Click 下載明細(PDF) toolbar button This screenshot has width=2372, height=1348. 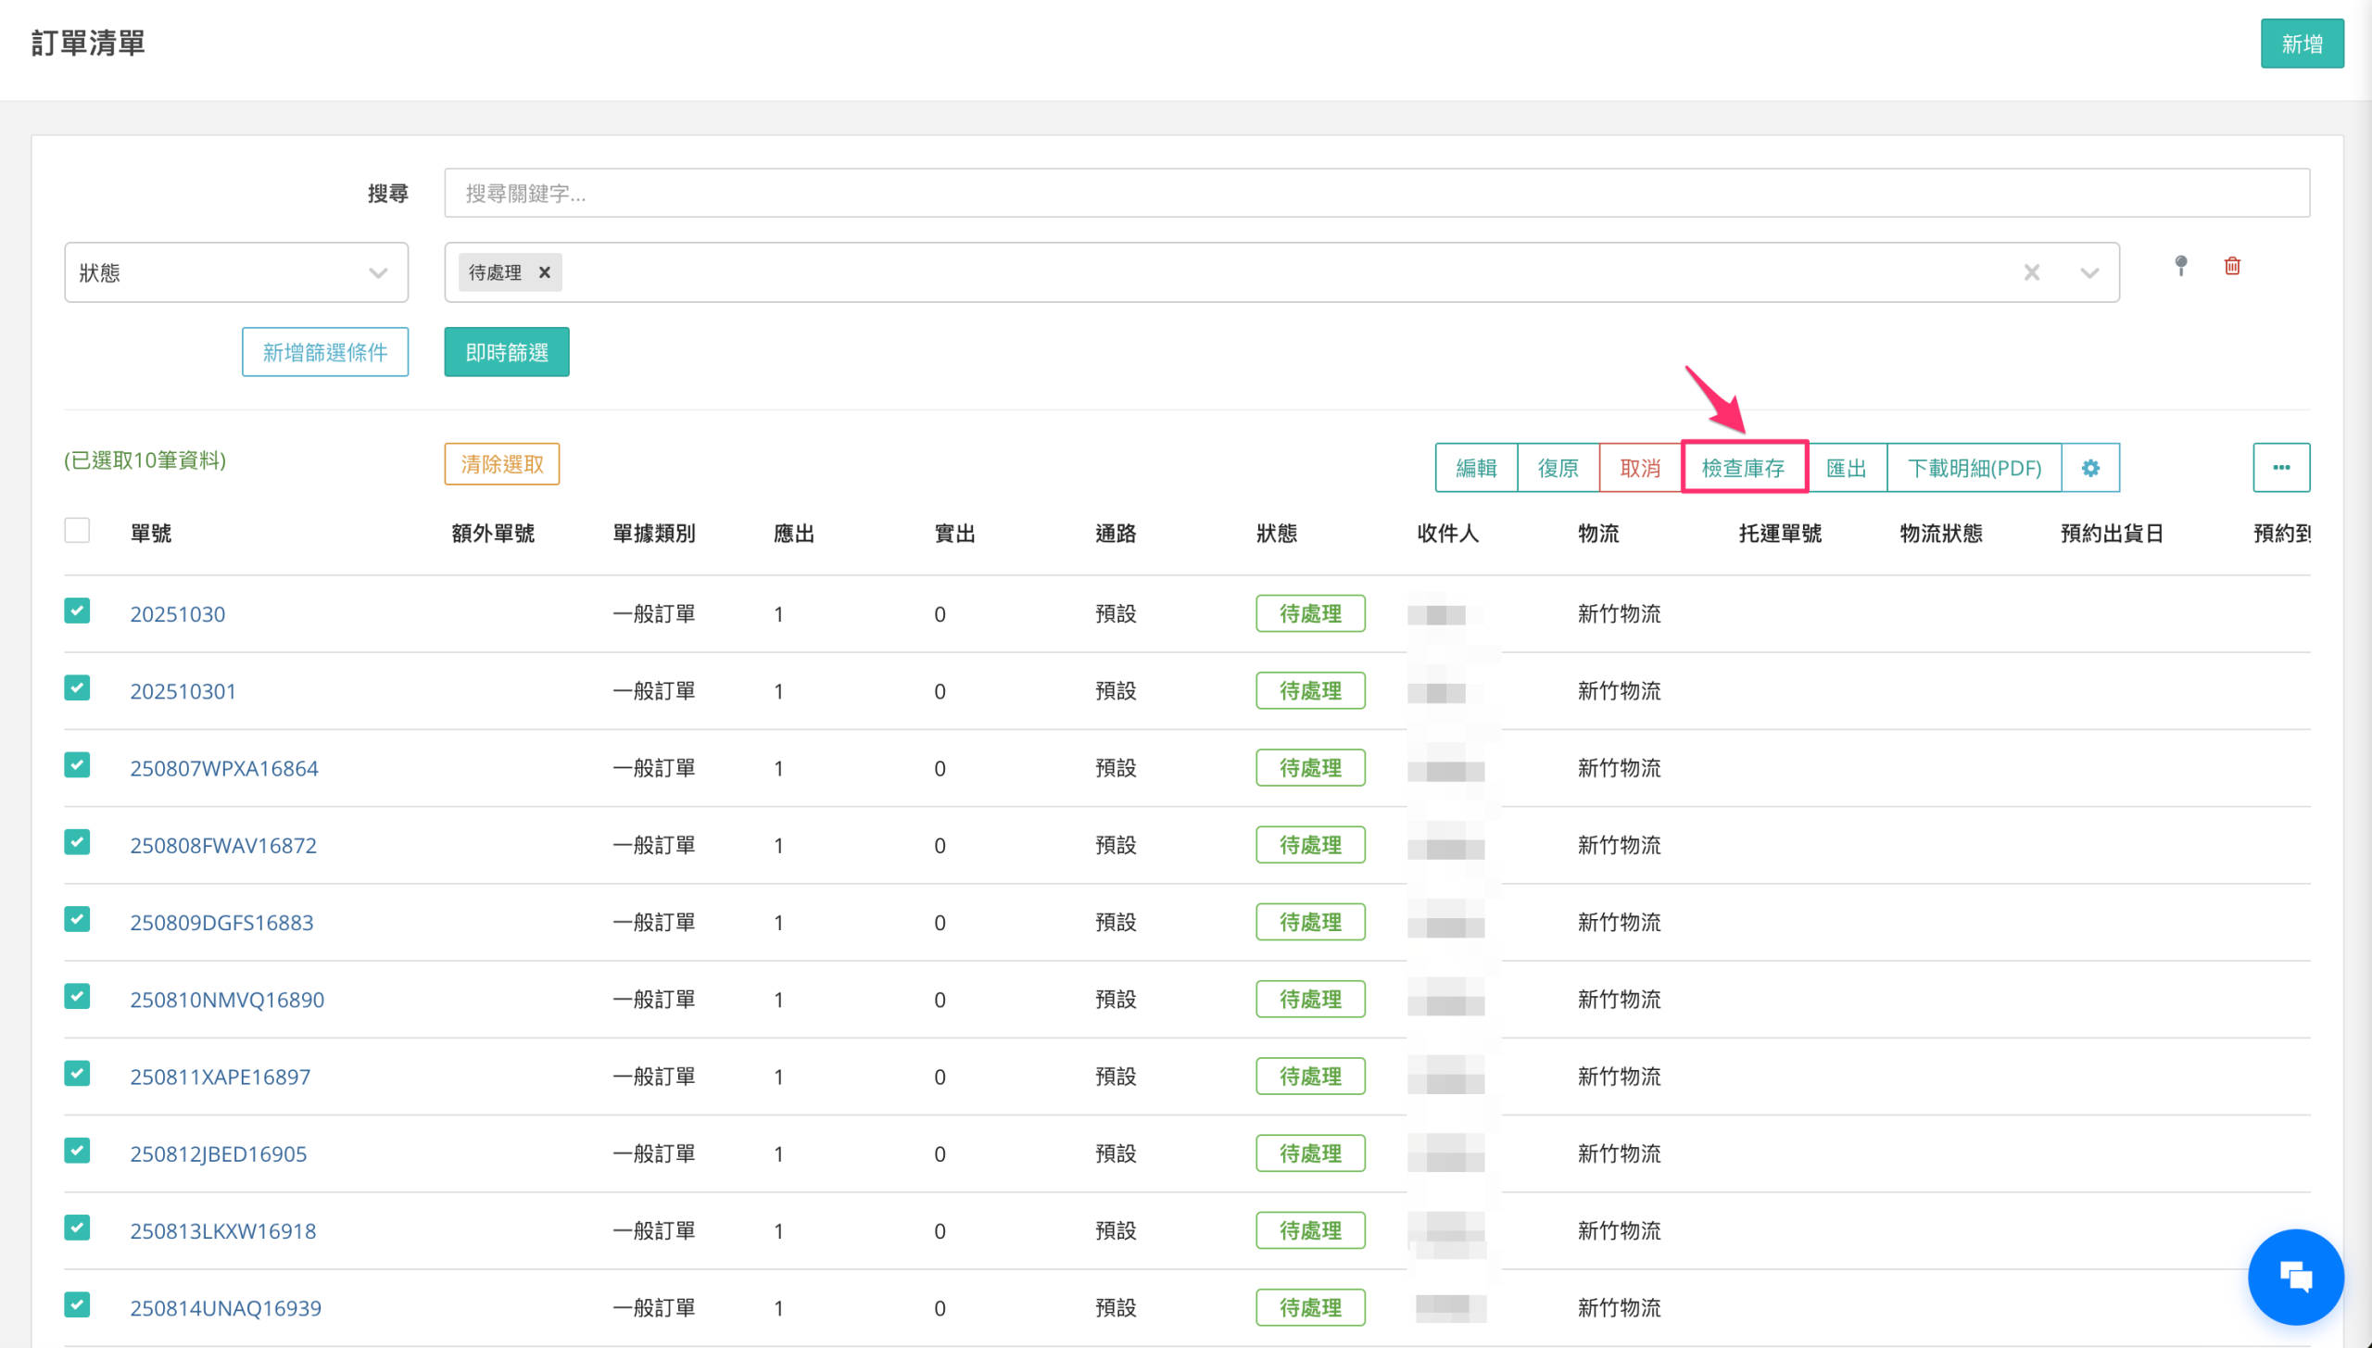click(1974, 468)
